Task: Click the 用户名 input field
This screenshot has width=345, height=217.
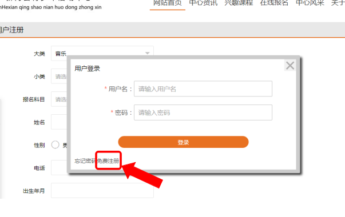Action: pos(203,89)
